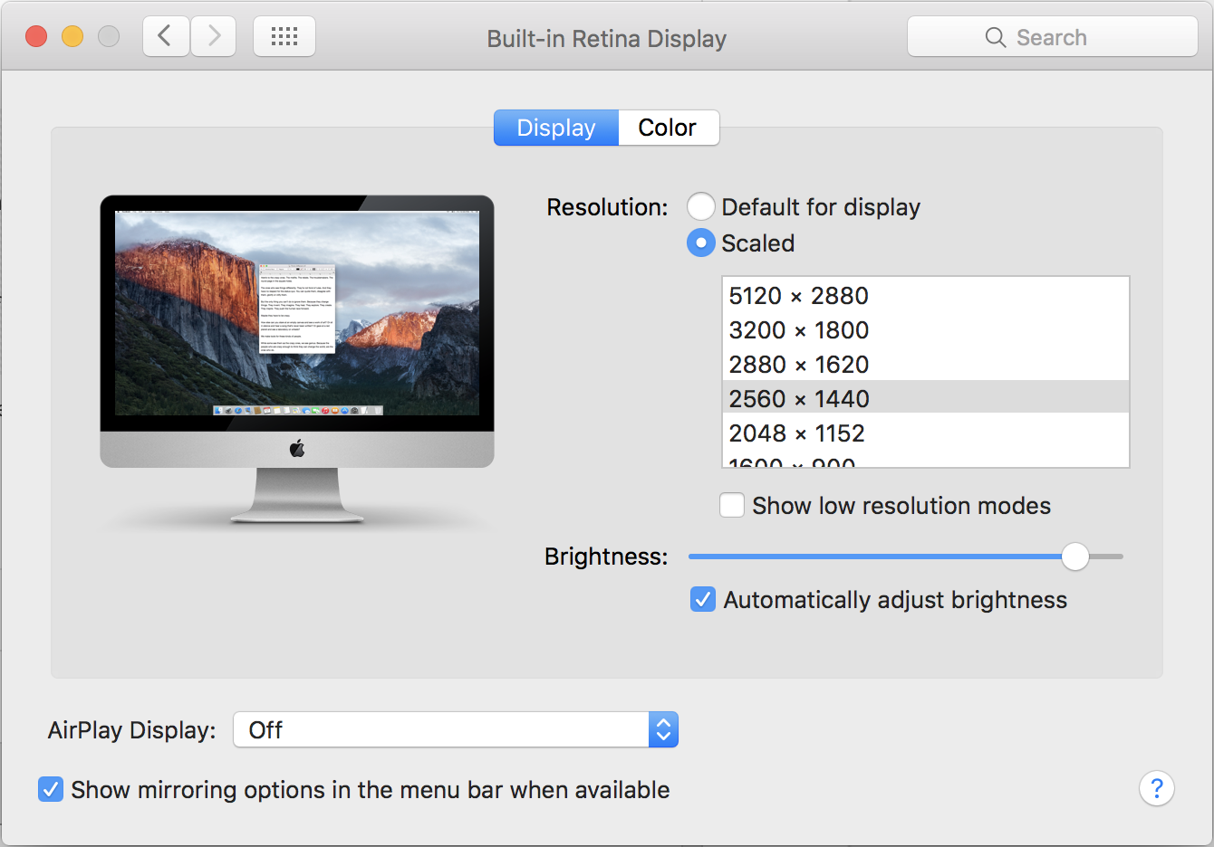Viewport: 1214px width, 847px height.
Task: Click the magnifying glass search icon
Action: coord(996,37)
